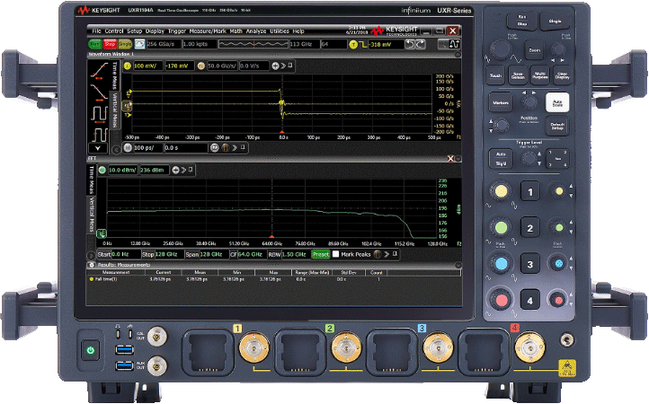The height and width of the screenshot is (404, 649).
Task: Collapse the Results Measurements panel
Action: tap(458, 265)
